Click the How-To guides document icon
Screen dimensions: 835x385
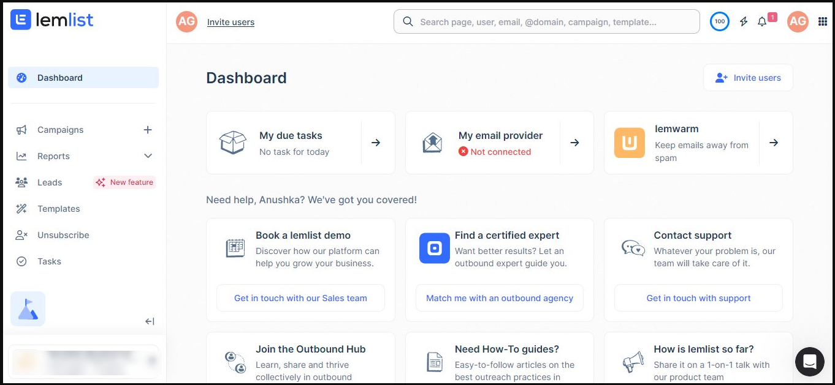(435, 362)
